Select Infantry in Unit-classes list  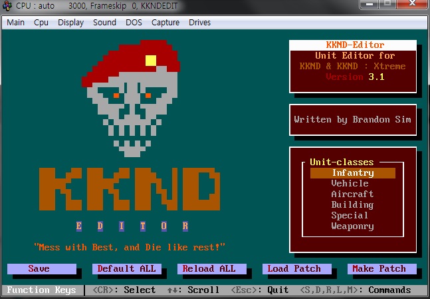353,173
